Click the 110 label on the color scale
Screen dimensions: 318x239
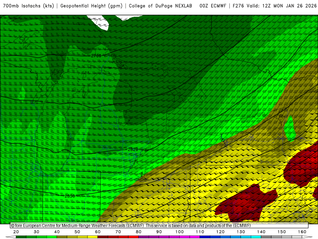pyautogui.click(x=200, y=232)
